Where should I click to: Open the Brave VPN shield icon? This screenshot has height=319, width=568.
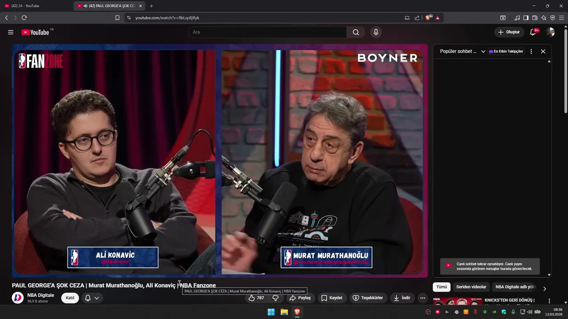(x=552, y=18)
